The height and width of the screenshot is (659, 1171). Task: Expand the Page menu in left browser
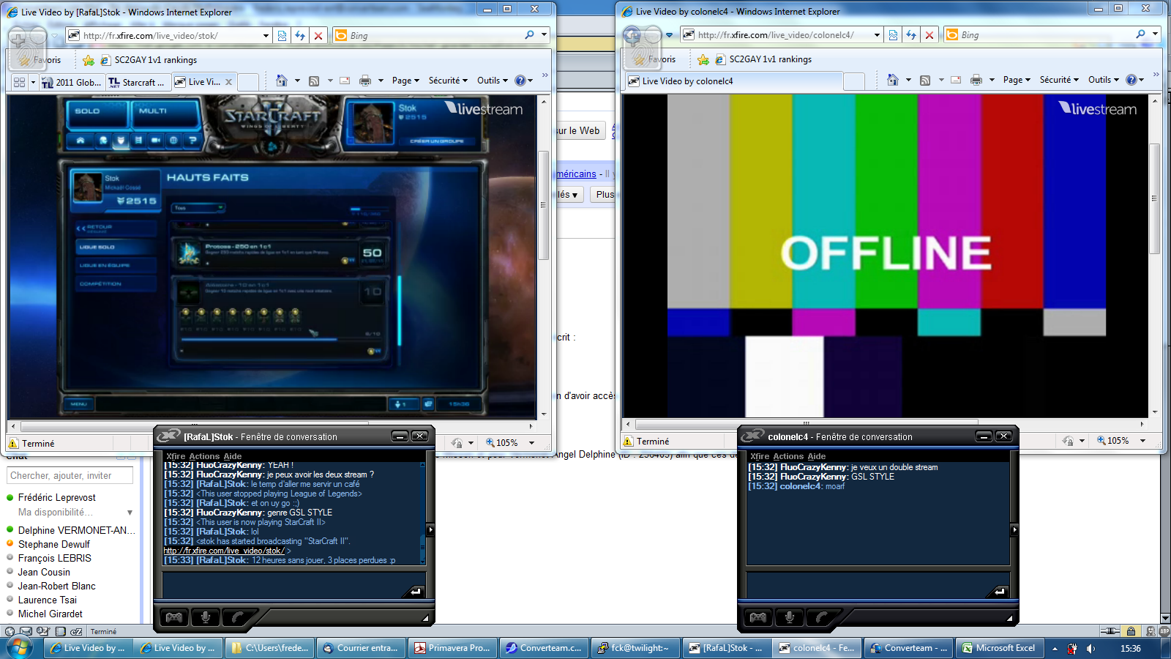click(x=405, y=81)
